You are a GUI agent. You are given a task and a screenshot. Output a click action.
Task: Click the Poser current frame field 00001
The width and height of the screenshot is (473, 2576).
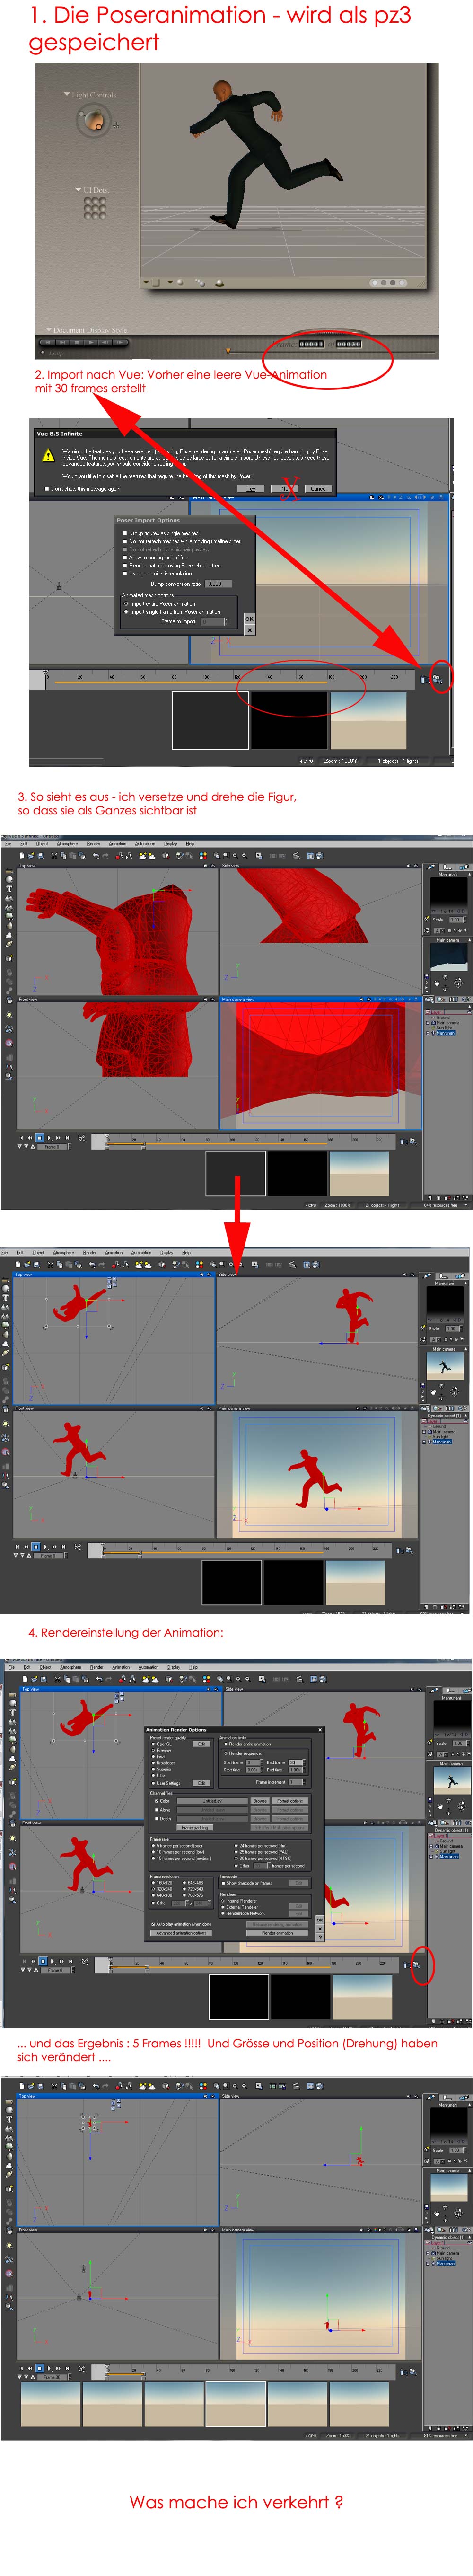click(311, 344)
